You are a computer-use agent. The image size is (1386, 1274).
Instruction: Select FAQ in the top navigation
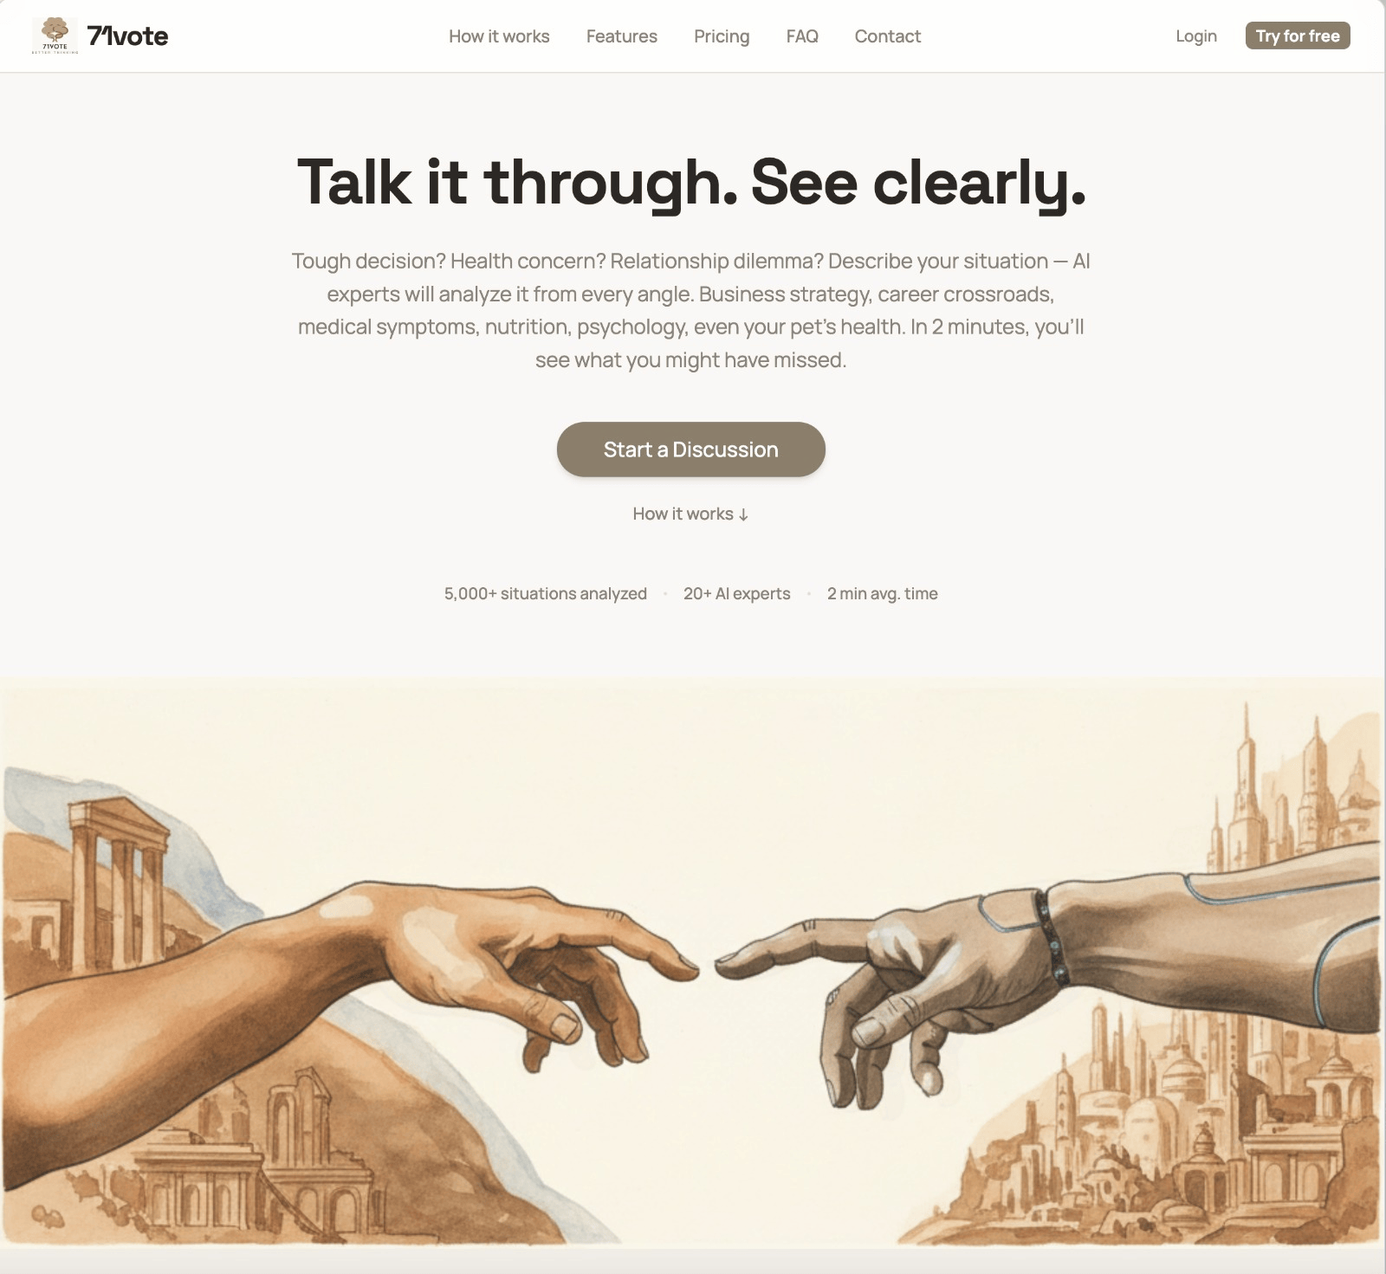click(x=802, y=36)
